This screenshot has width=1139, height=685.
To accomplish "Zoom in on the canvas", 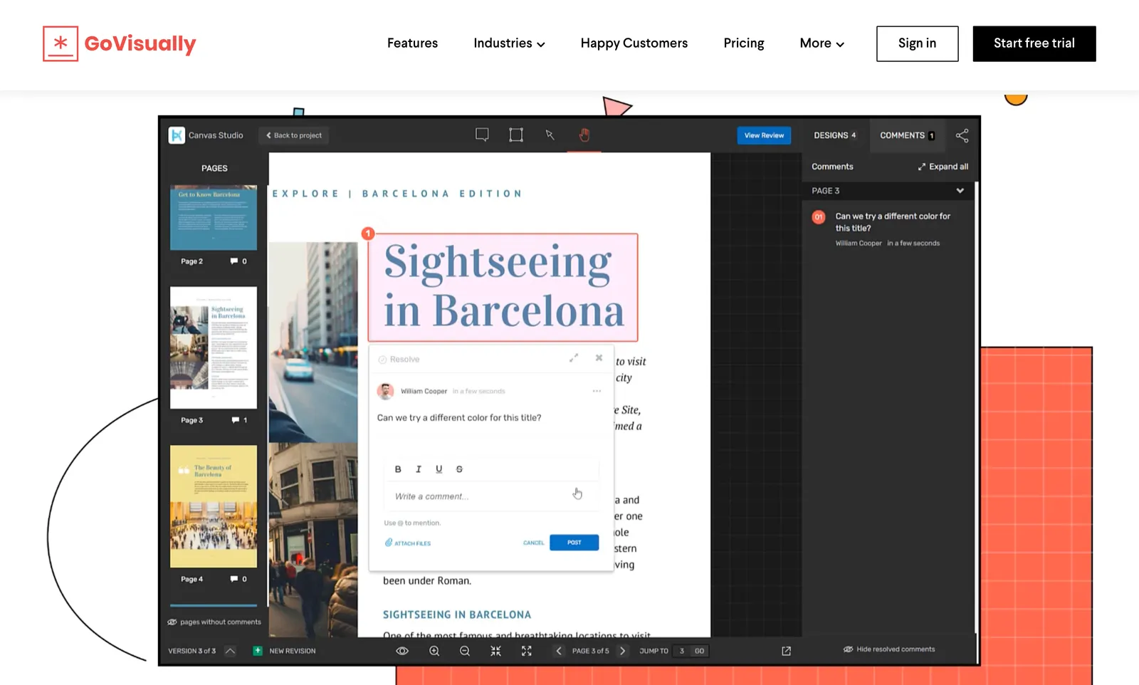I will pyautogui.click(x=434, y=650).
